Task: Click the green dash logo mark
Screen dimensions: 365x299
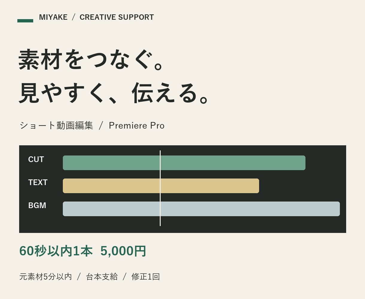Action: tap(25, 21)
